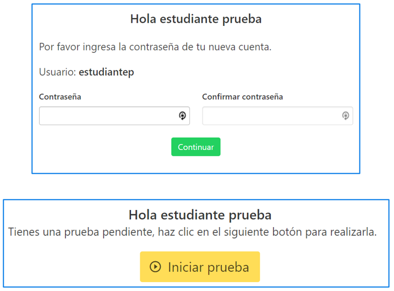Click the "Usuario:" label text
394x291 pixels.
click(57, 72)
